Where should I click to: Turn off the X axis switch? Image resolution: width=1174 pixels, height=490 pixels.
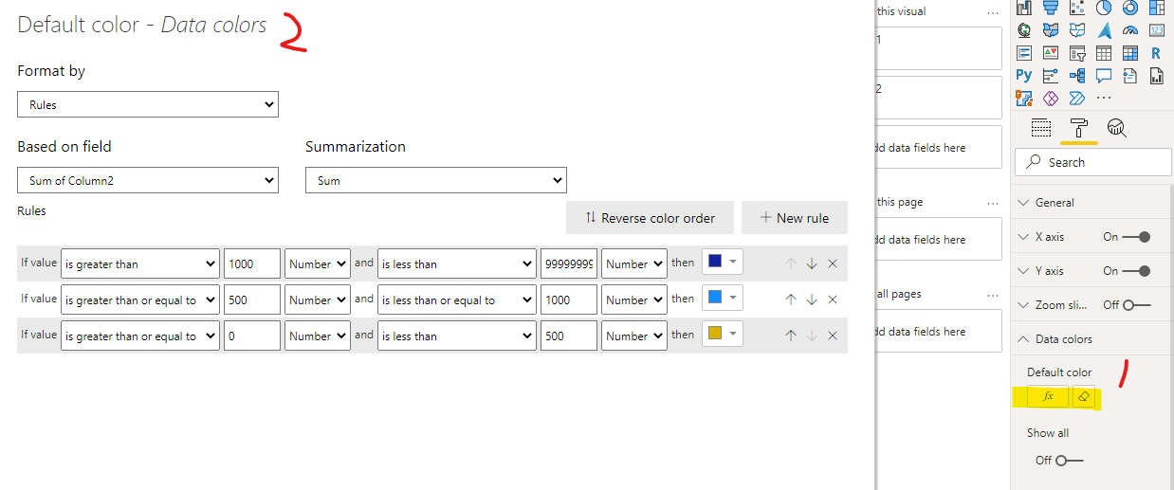[1137, 237]
